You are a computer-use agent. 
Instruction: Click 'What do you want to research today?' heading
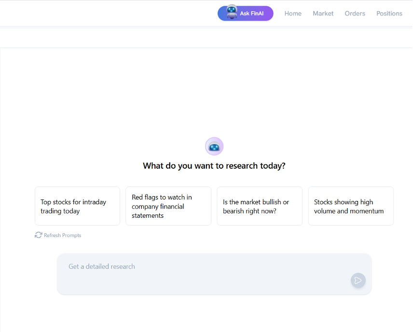tap(214, 166)
